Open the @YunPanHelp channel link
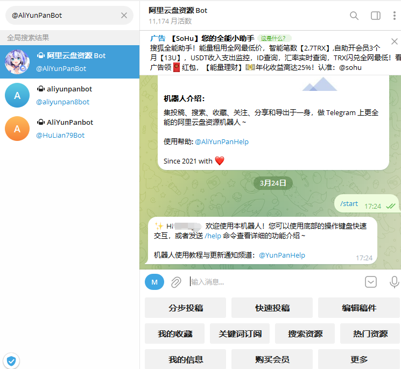This screenshot has width=401, height=369. tap(282, 256)
